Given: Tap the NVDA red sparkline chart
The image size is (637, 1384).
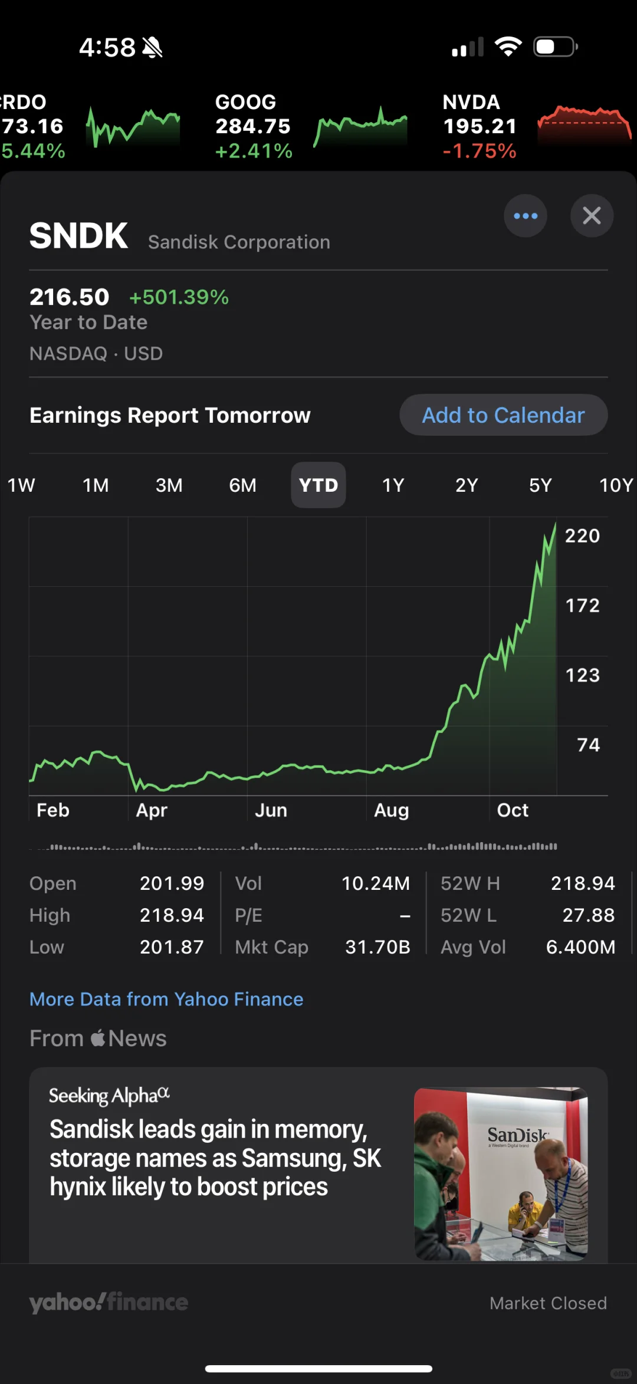Looking at the screenshot, I should (585, 125).
